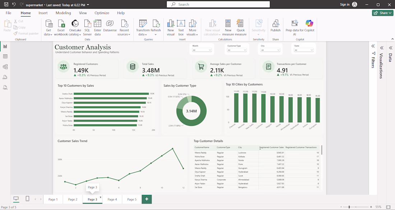Open the OneLake catalog

point(75,28)
